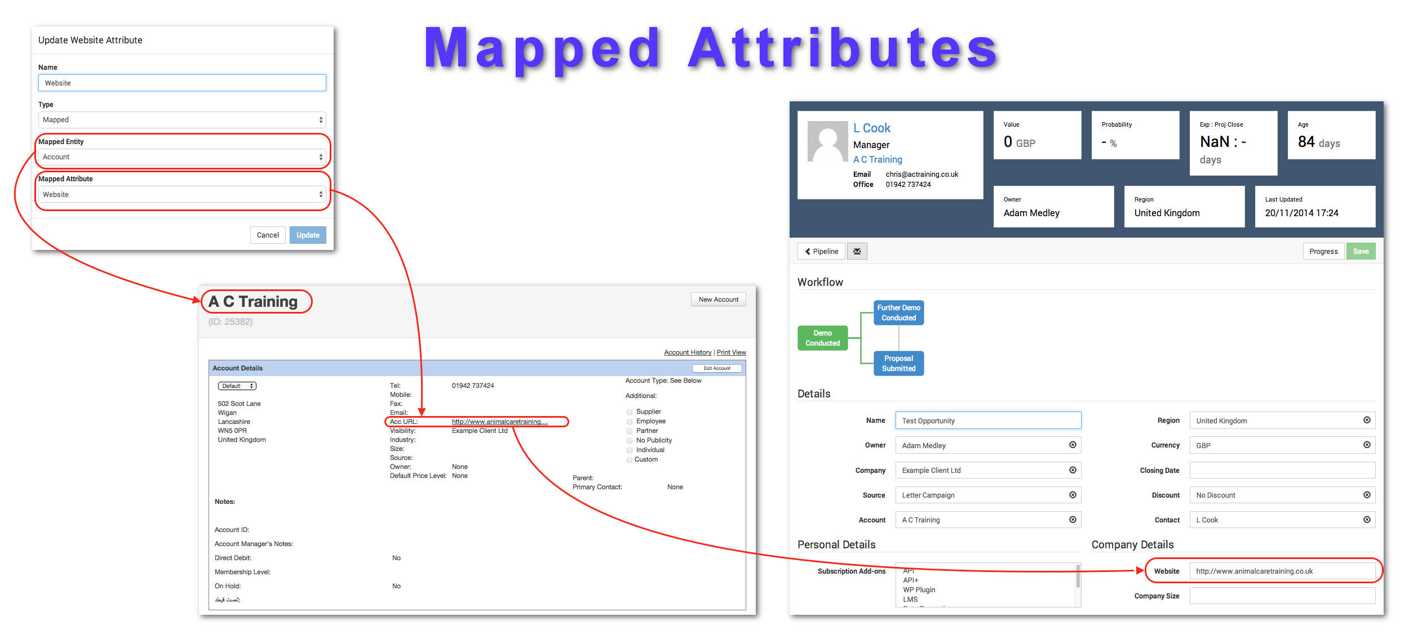Image resolution: width=1409 pixels, height=639 pixels.
Task: Open the Print View link
Action: (731, 352)
